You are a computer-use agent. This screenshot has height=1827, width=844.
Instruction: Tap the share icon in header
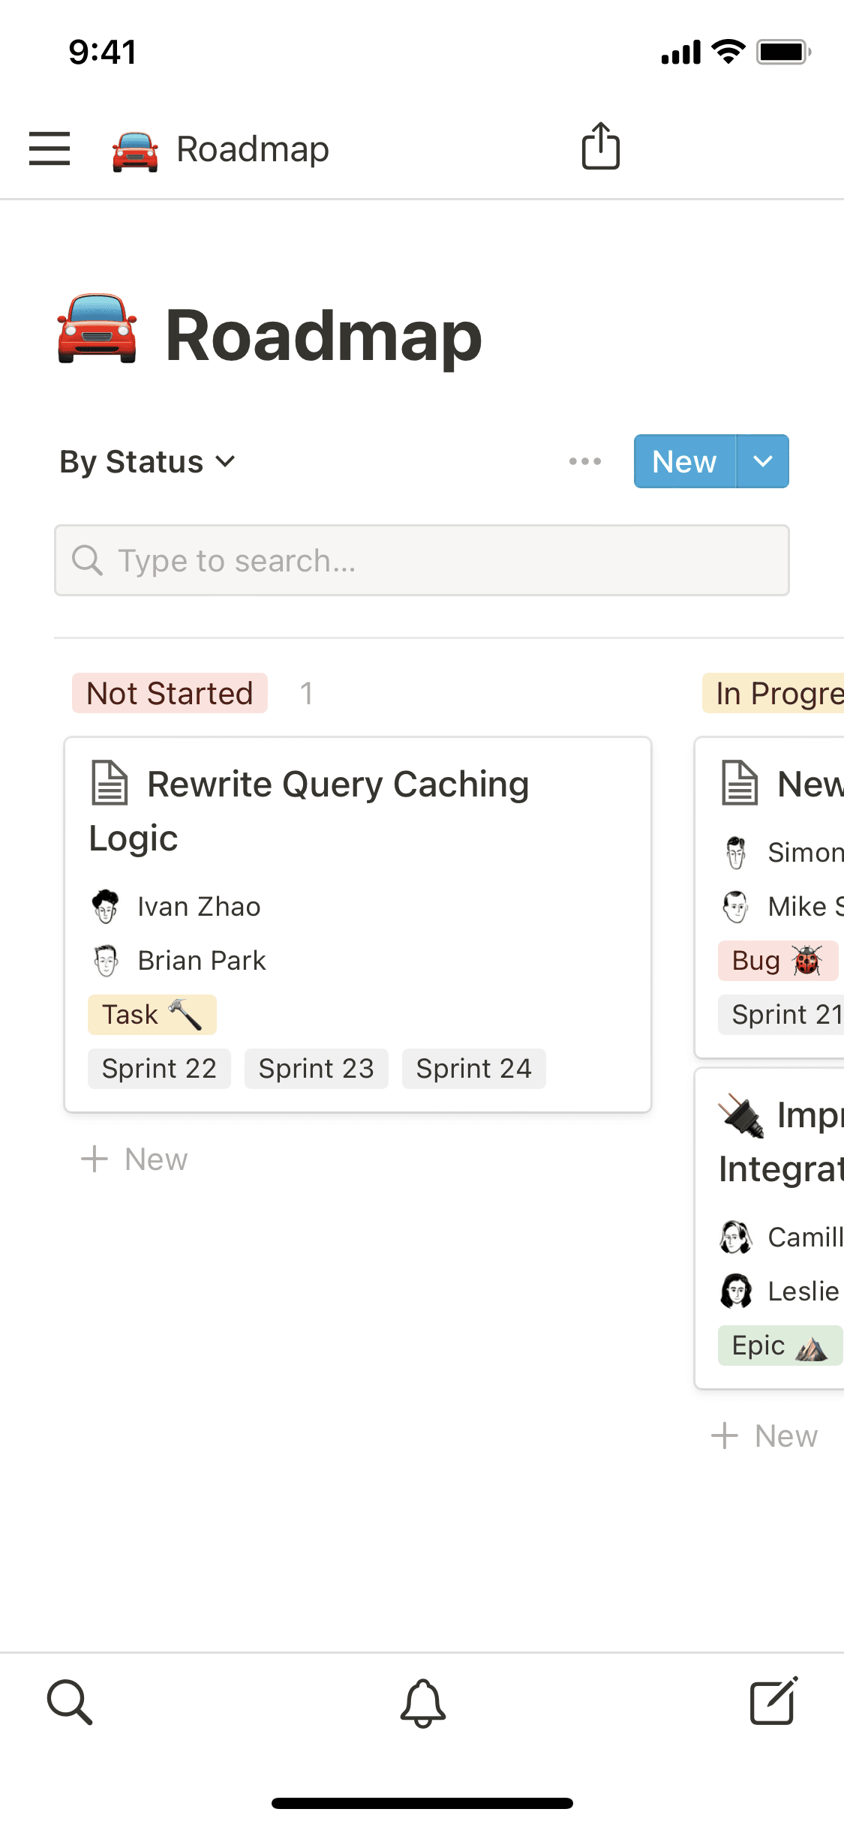[600, 146]
